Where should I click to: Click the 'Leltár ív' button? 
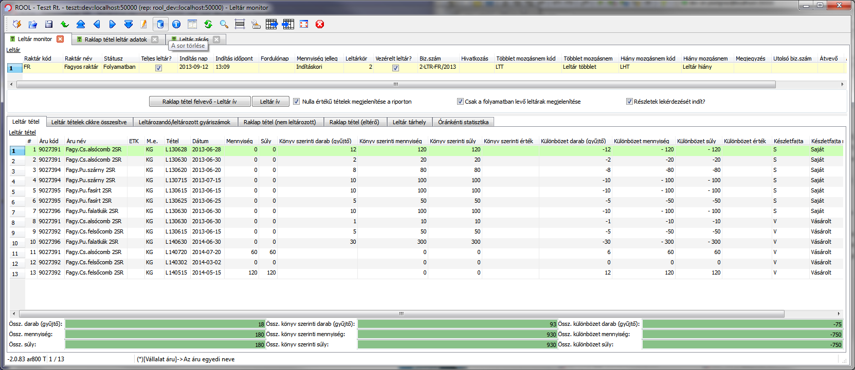(x=270, y=102)
